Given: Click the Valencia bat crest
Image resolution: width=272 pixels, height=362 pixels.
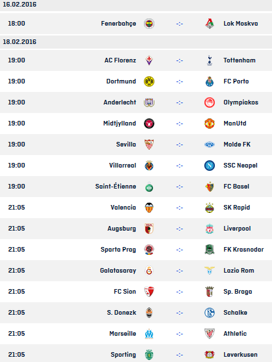Looking at the screenshot, I should 149,208.
